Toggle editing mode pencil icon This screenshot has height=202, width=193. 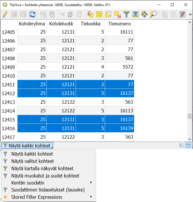5,14
